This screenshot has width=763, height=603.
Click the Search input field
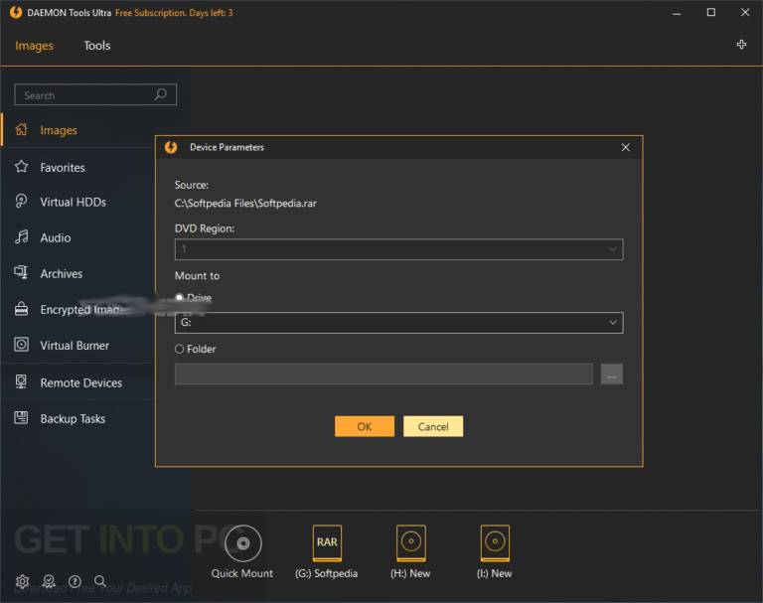point(95,95)
